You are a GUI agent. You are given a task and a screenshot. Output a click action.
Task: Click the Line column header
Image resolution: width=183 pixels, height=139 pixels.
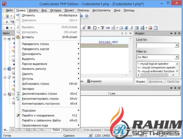[x=145, y=94]
